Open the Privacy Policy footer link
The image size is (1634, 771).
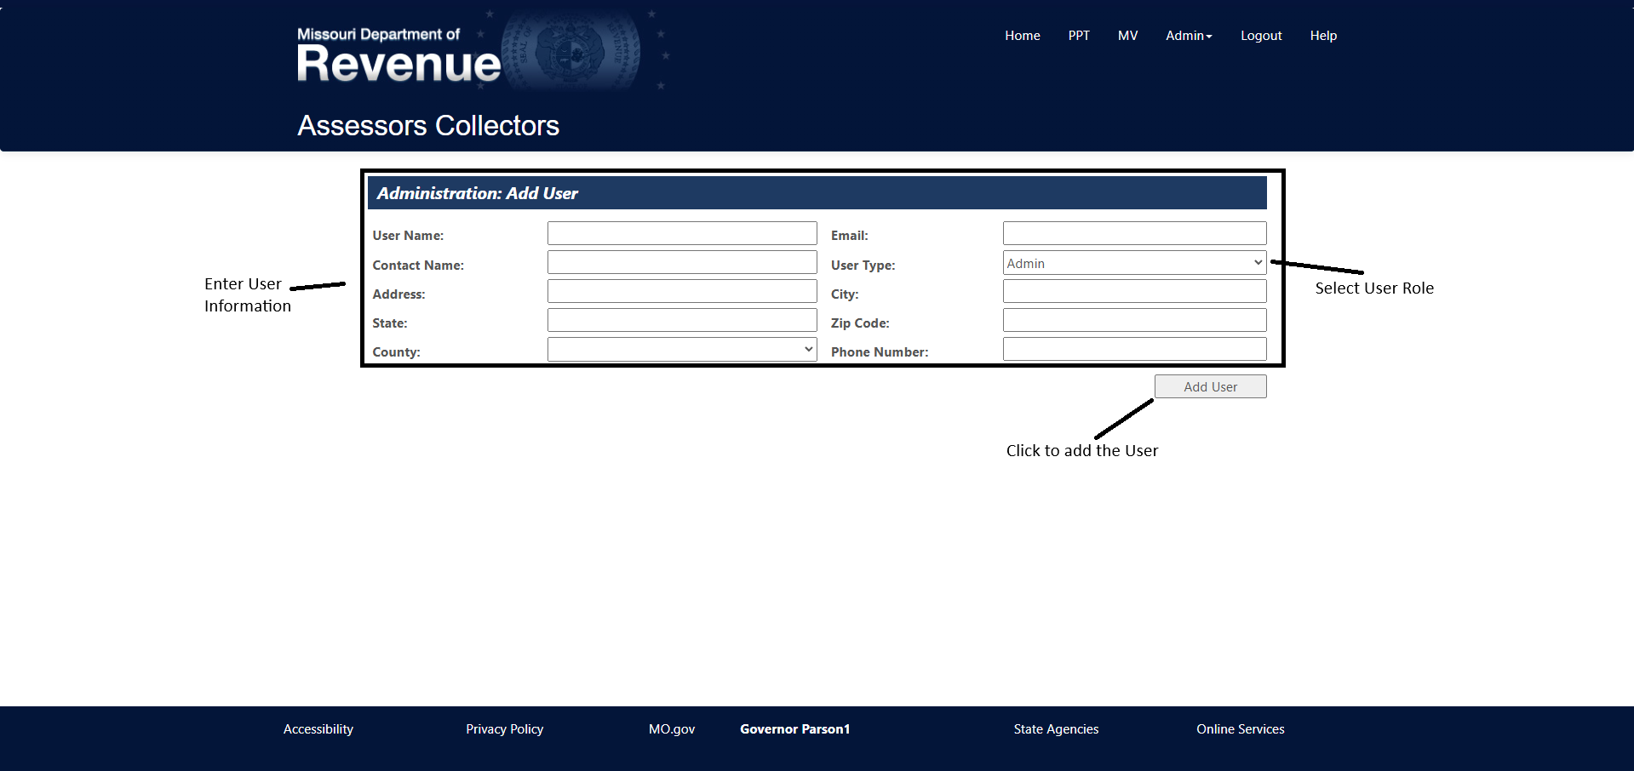coord(504,729)
